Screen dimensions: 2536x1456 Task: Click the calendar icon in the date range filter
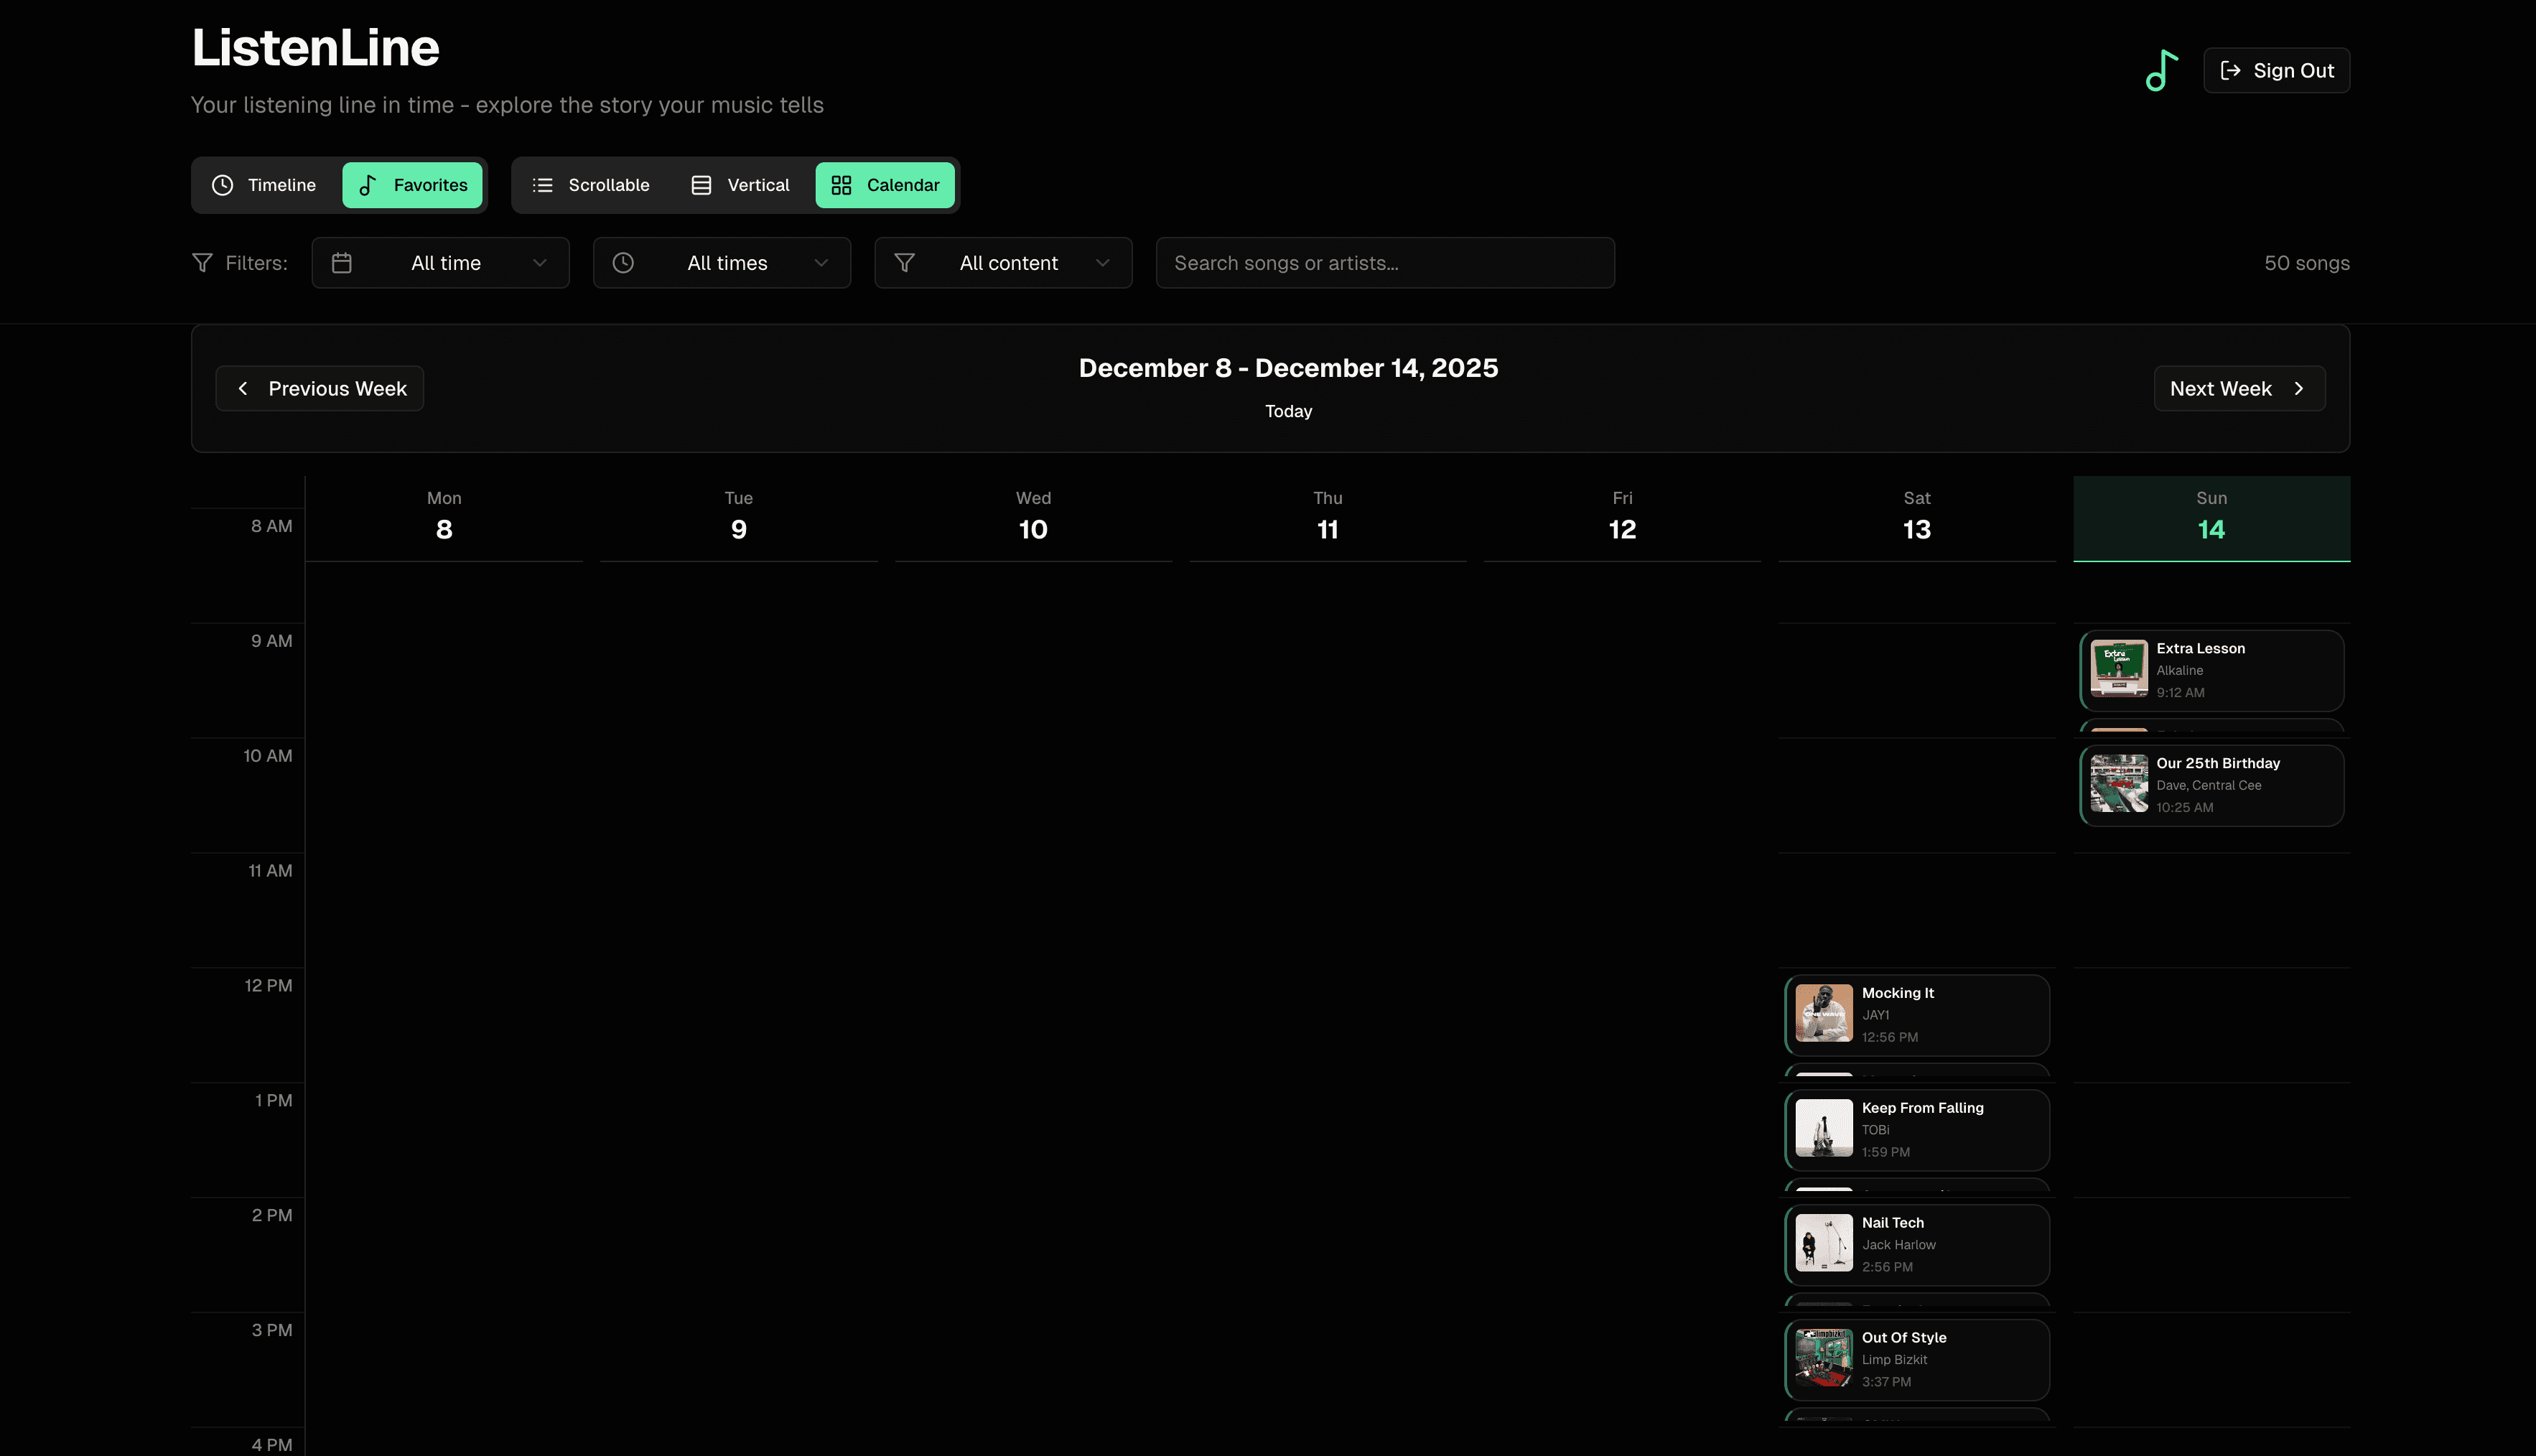[x=342, y=263]
